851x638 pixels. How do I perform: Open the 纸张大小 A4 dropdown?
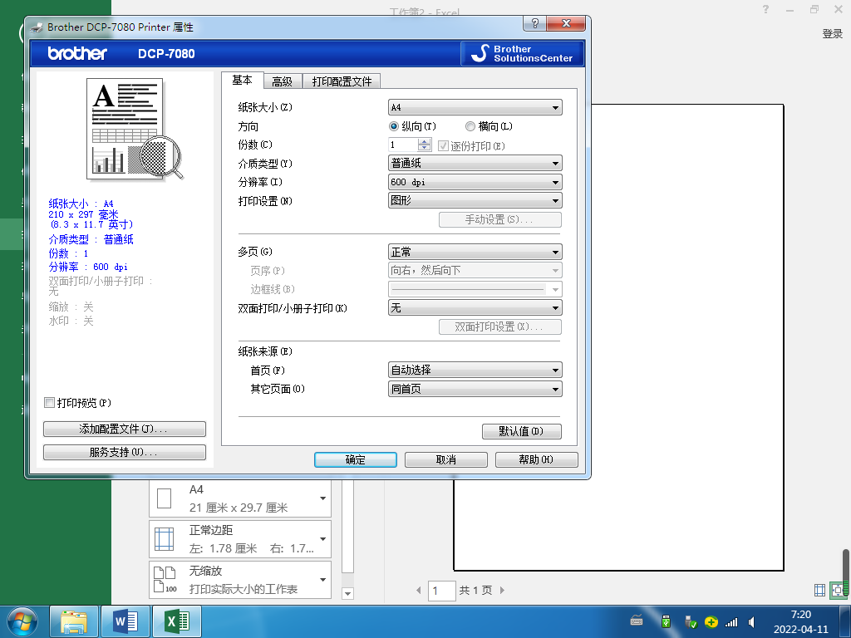pyautogui.click(x=475, y=107)
